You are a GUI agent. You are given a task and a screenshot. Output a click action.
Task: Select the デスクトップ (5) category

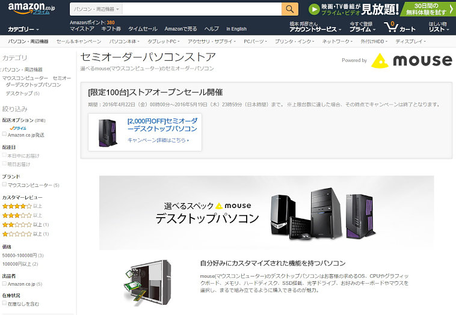[22, 93]
